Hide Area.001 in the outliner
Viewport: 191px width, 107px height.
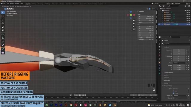coord(187,15)
